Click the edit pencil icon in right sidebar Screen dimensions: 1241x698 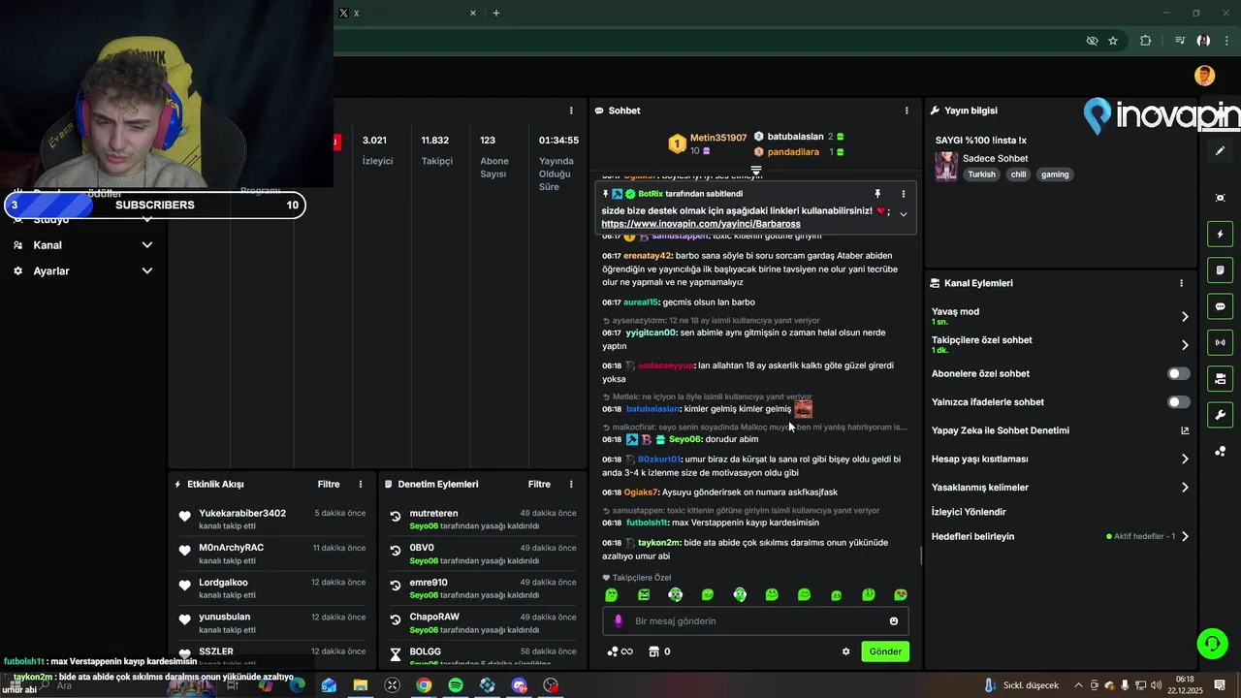point(1220,151)
